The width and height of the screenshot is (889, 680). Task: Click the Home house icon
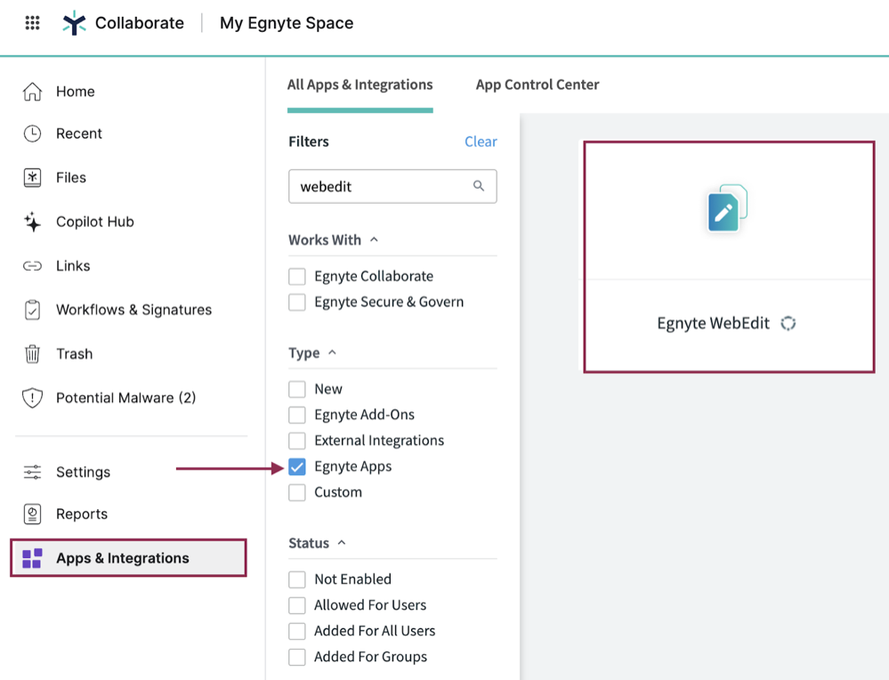point(32,92)
